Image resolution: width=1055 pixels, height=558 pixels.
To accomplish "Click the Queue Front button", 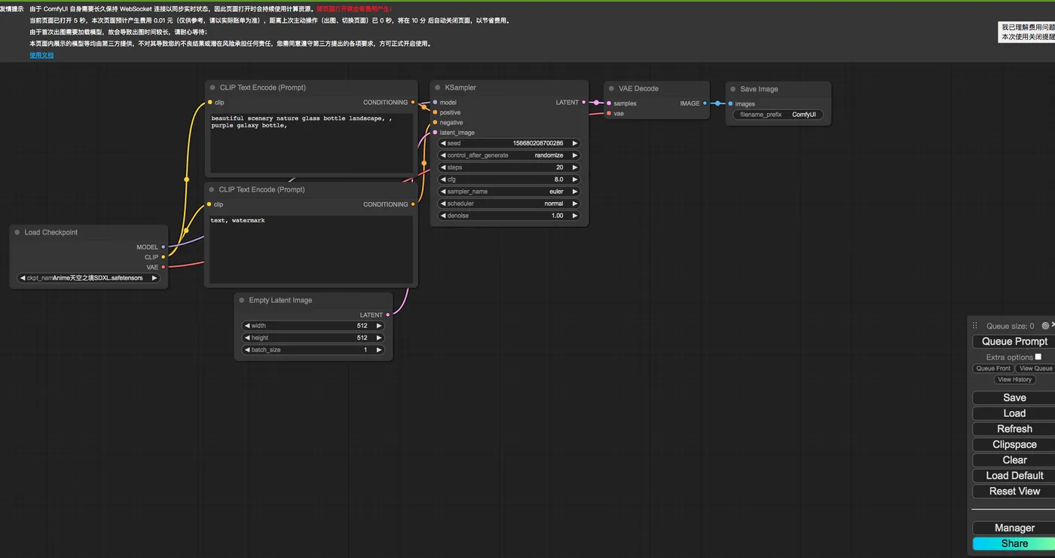I will point(993,369).
